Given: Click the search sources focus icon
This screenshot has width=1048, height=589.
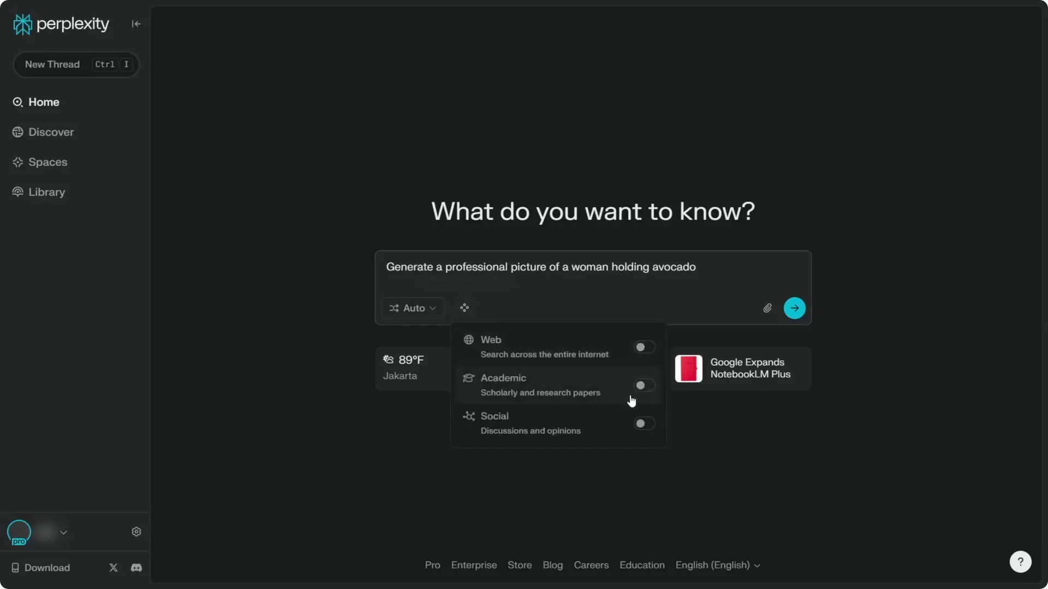Looking at the screenshot, I should pyautogui.click(x=465, y=308).
